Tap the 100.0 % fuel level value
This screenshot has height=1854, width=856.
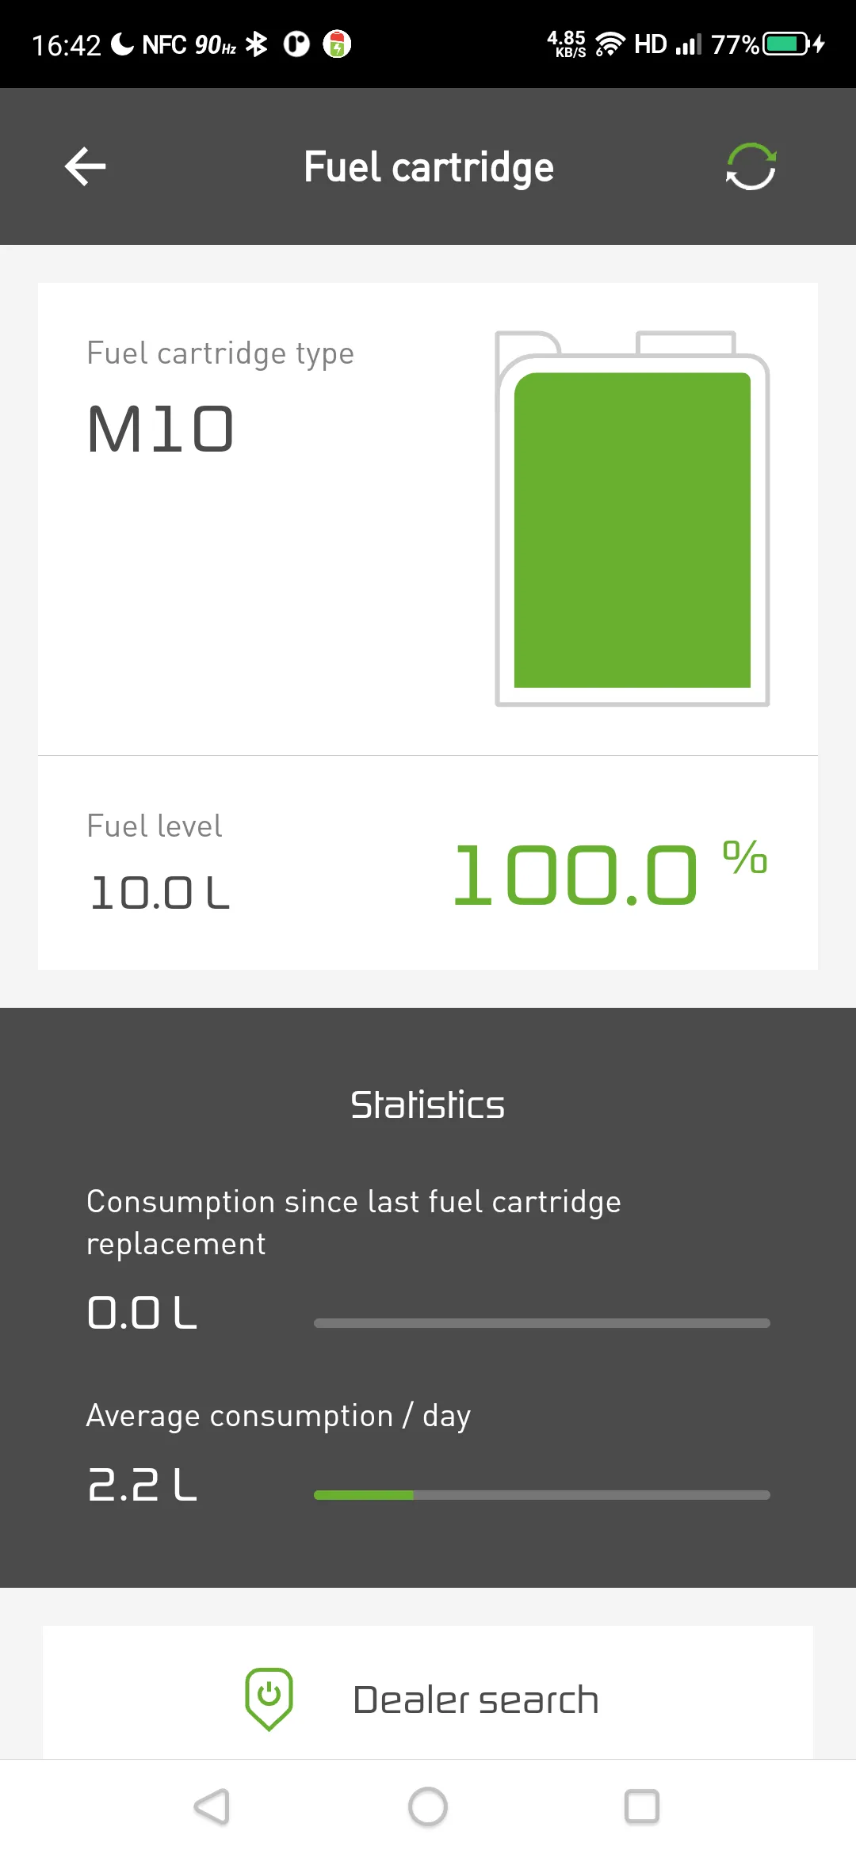tap(609, 872)
